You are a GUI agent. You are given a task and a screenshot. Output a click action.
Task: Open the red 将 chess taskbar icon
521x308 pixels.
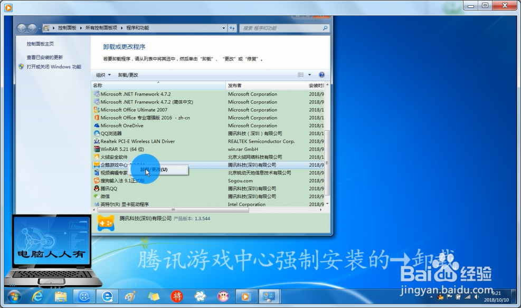177,296
